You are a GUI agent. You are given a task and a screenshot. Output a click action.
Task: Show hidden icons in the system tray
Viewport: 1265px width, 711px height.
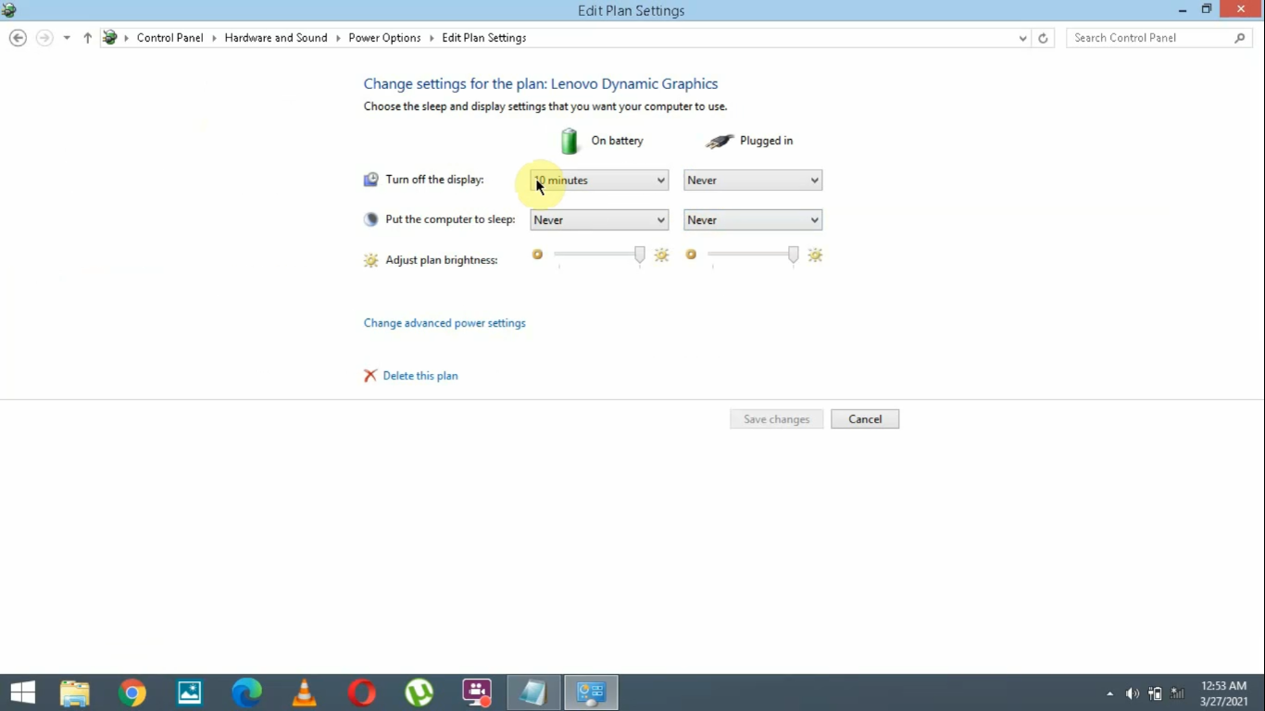pyautogui.click(x=1109, y=692)
